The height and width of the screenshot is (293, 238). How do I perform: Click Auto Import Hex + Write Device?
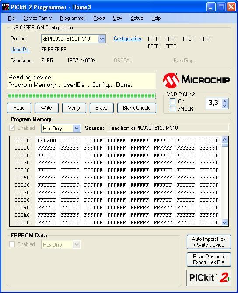tap(209, 242)
